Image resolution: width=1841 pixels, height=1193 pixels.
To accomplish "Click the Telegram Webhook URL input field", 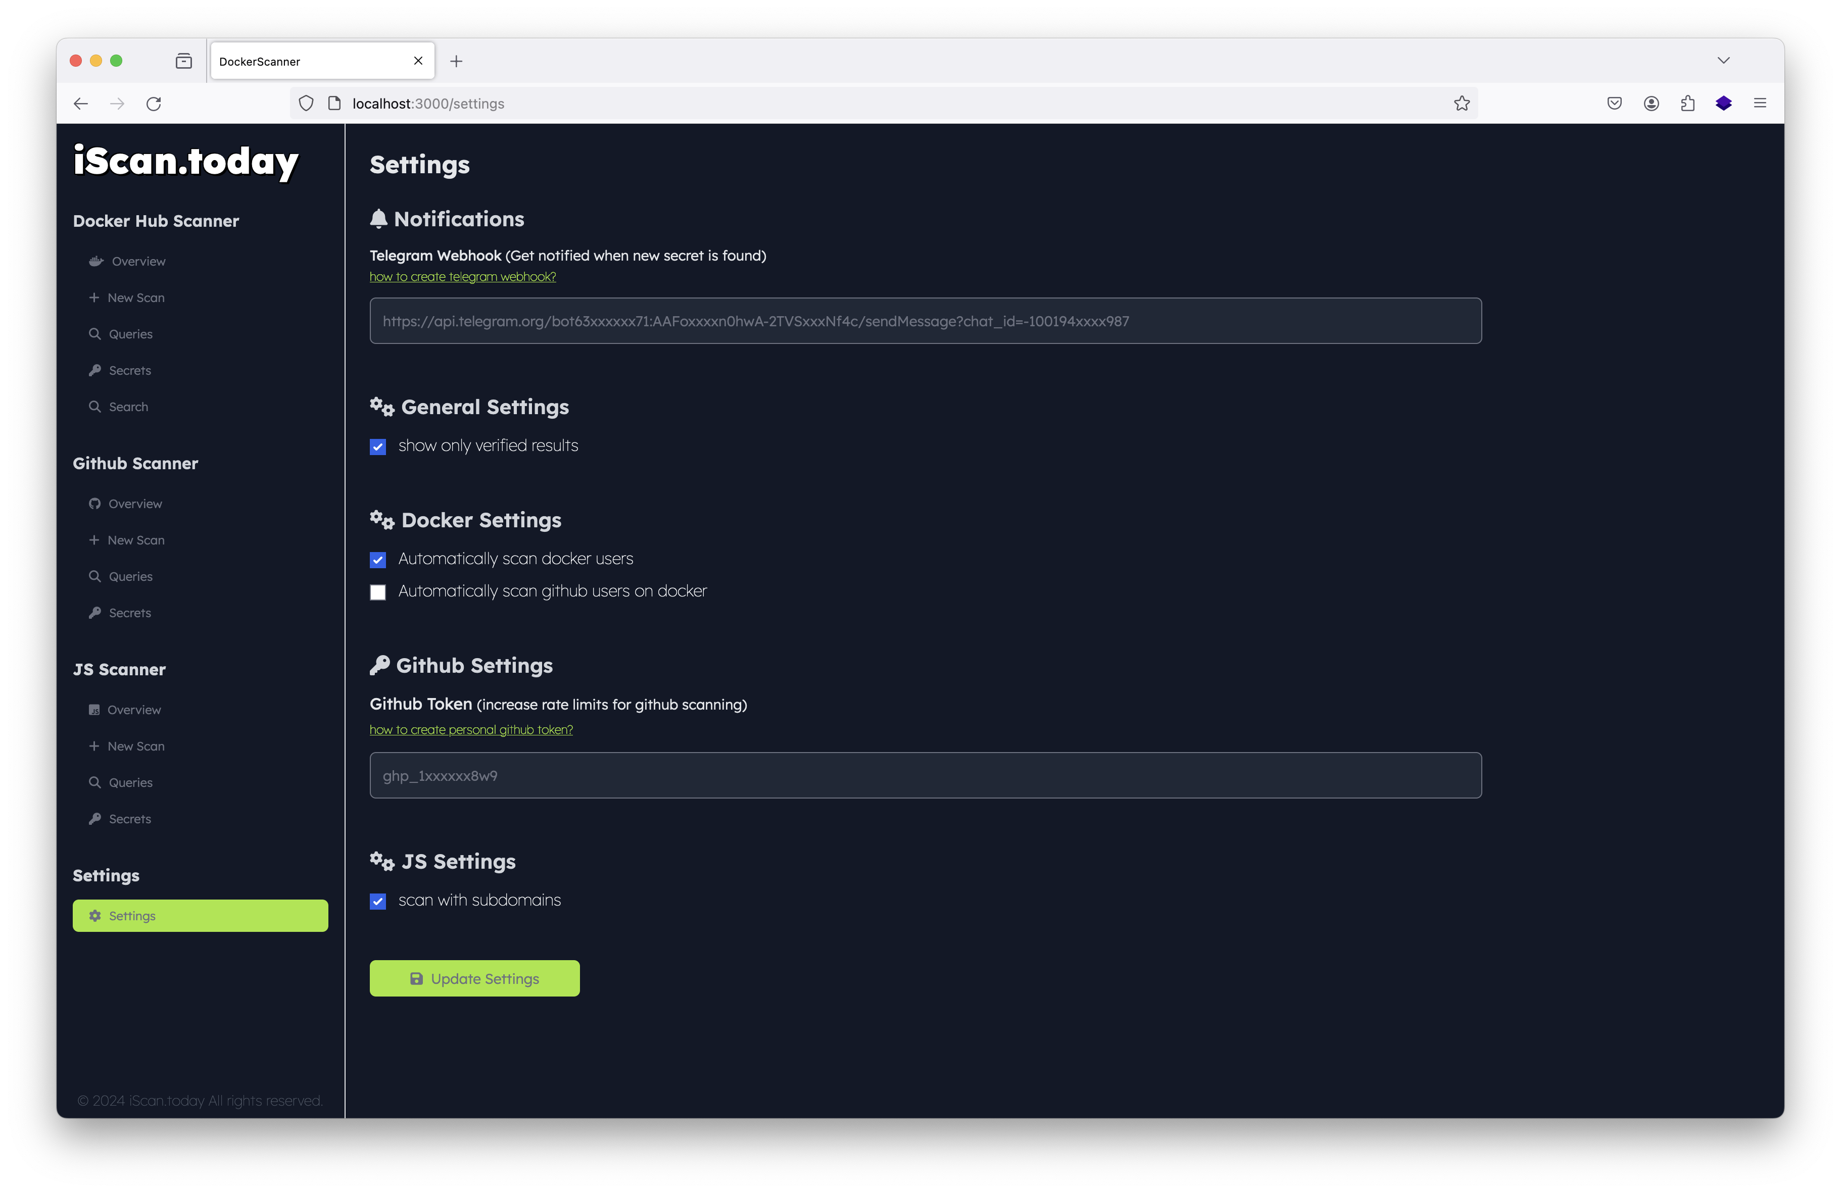I will 926,321.
